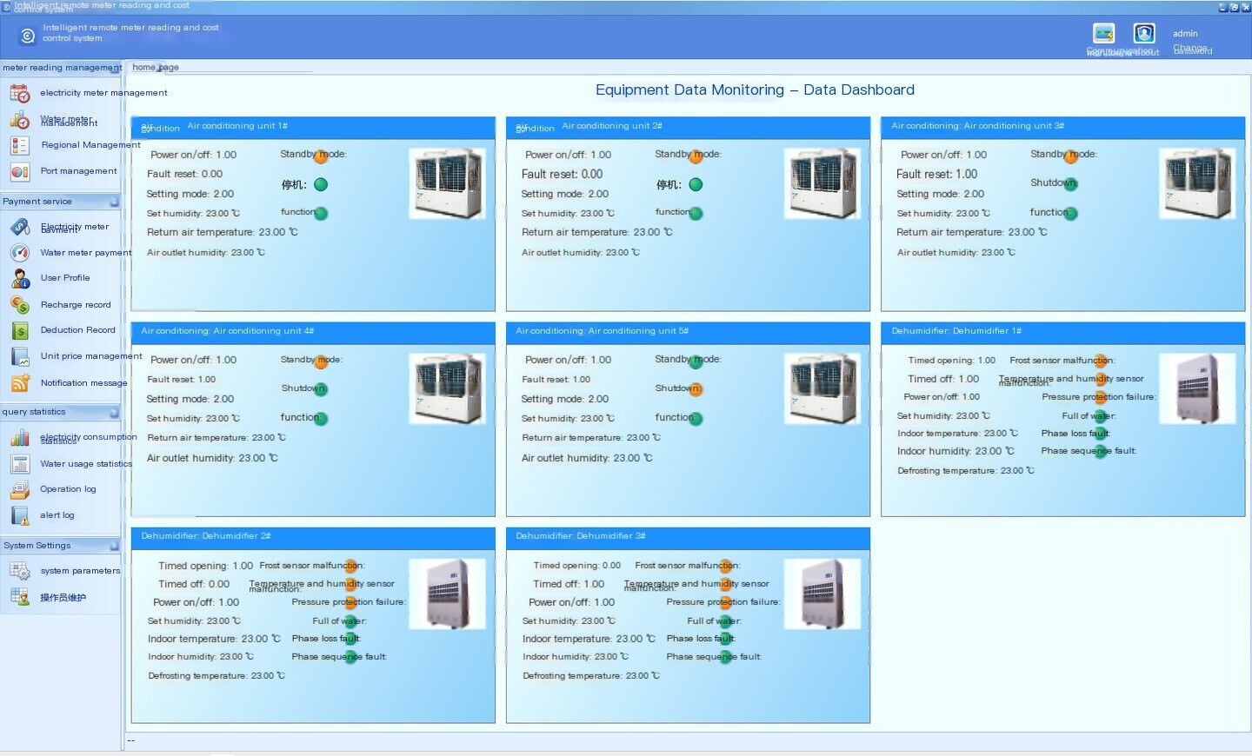Click the 操作员维护 sidebar entry icon
This screenshot has height=756, width=1252.
20,597
